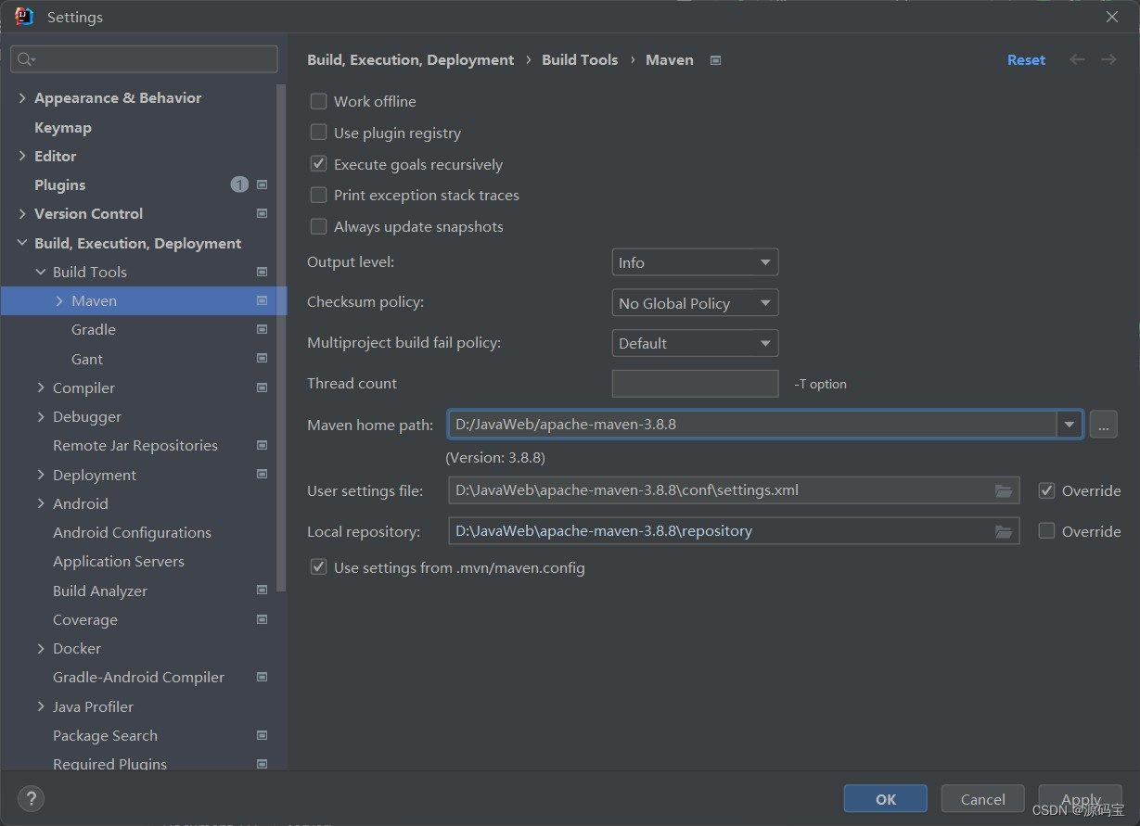
Task: Select Gradle in the Build Tools sidebar
Action: [x=93, y=329]
